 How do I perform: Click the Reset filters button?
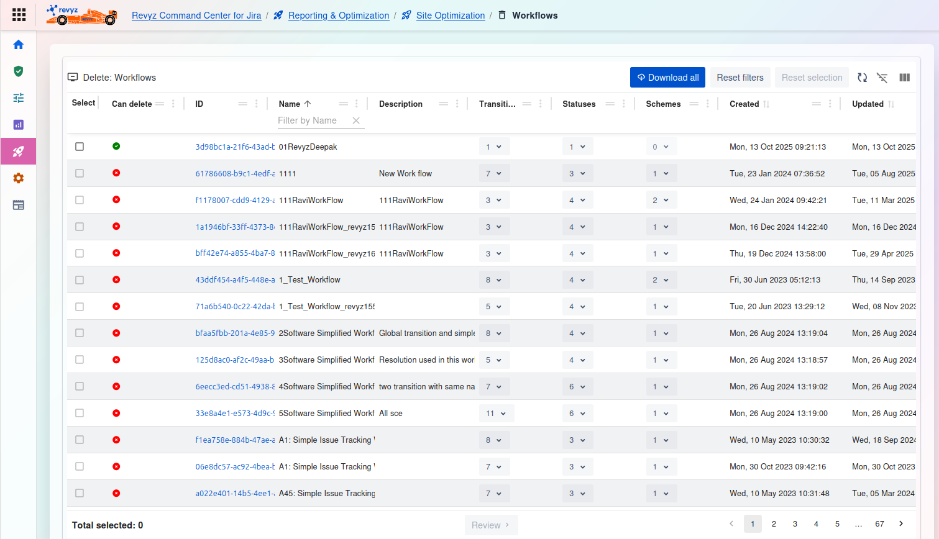pyautogui.click(x=740, y=78)
